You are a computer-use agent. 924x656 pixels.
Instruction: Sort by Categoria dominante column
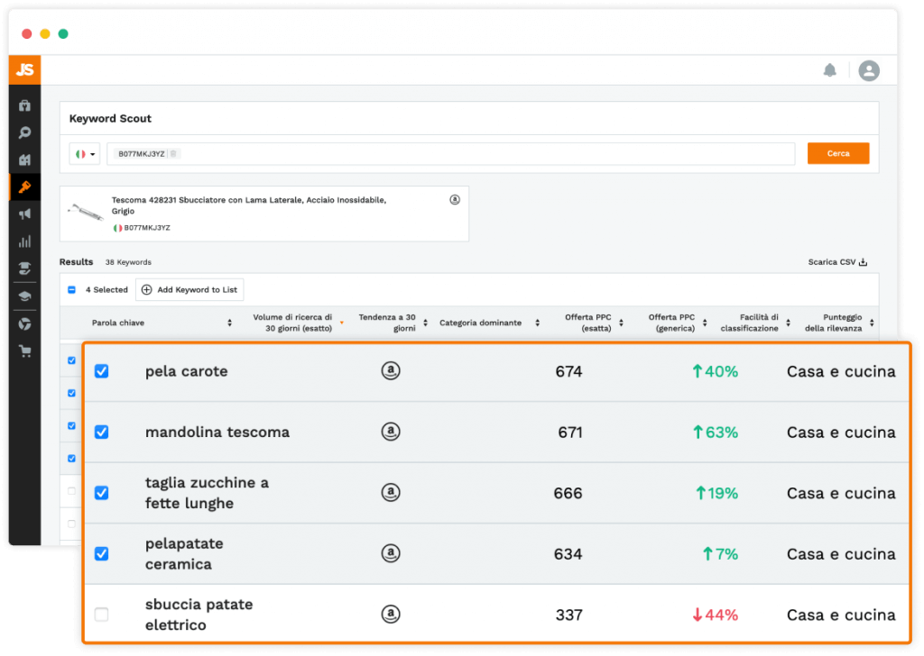[538, 323]
